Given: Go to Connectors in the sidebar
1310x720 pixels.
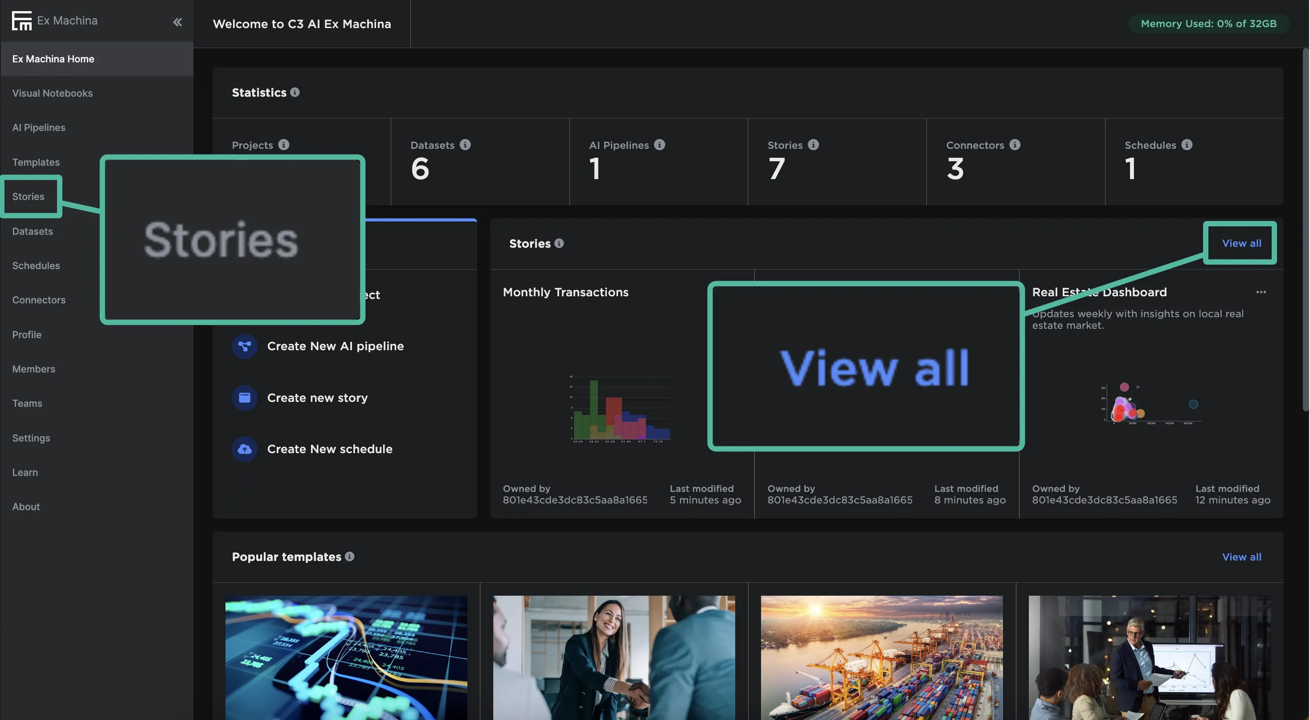Looking at the screenshot, I should [x=39, y=300].
